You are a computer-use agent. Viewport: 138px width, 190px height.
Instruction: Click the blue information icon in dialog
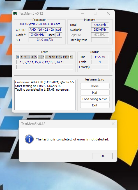point(29,139)
